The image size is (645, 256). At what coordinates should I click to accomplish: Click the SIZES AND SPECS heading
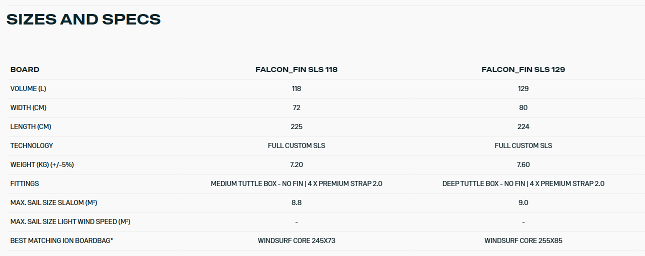click(83, 19)
